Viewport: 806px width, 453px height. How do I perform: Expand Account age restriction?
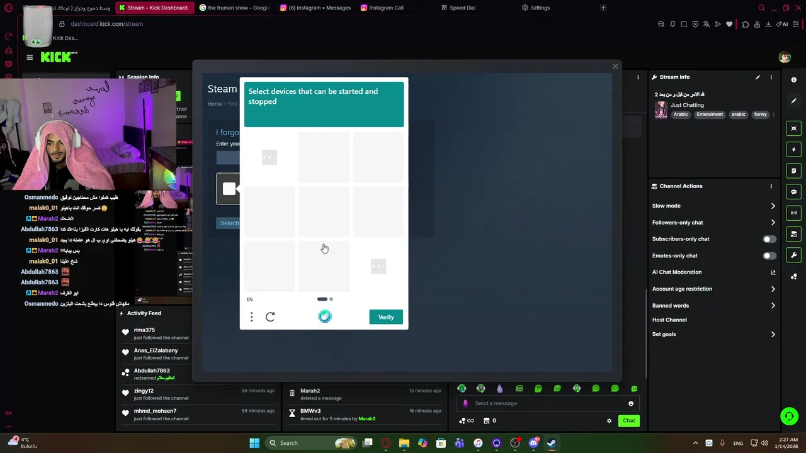pos(713,289)
